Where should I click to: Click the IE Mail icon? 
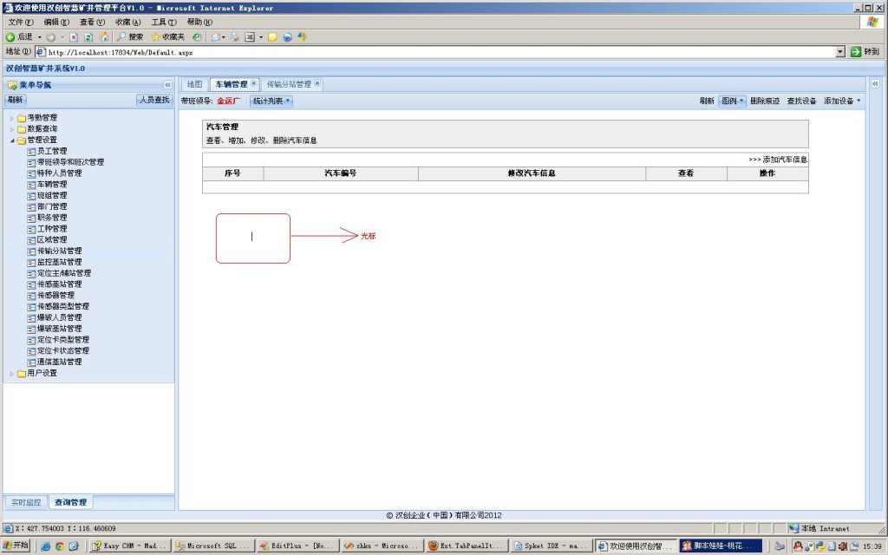[216, 36]
